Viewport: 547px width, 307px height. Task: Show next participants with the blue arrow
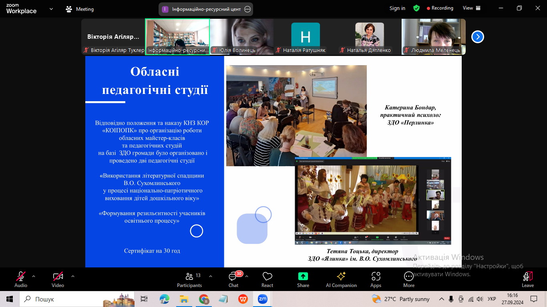tap(477, 37)
